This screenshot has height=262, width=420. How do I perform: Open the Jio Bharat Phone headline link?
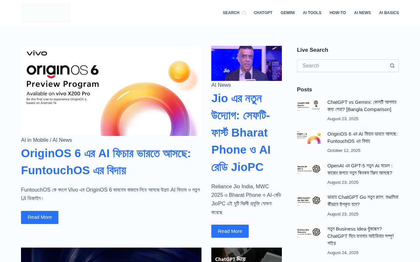[241, 133]
